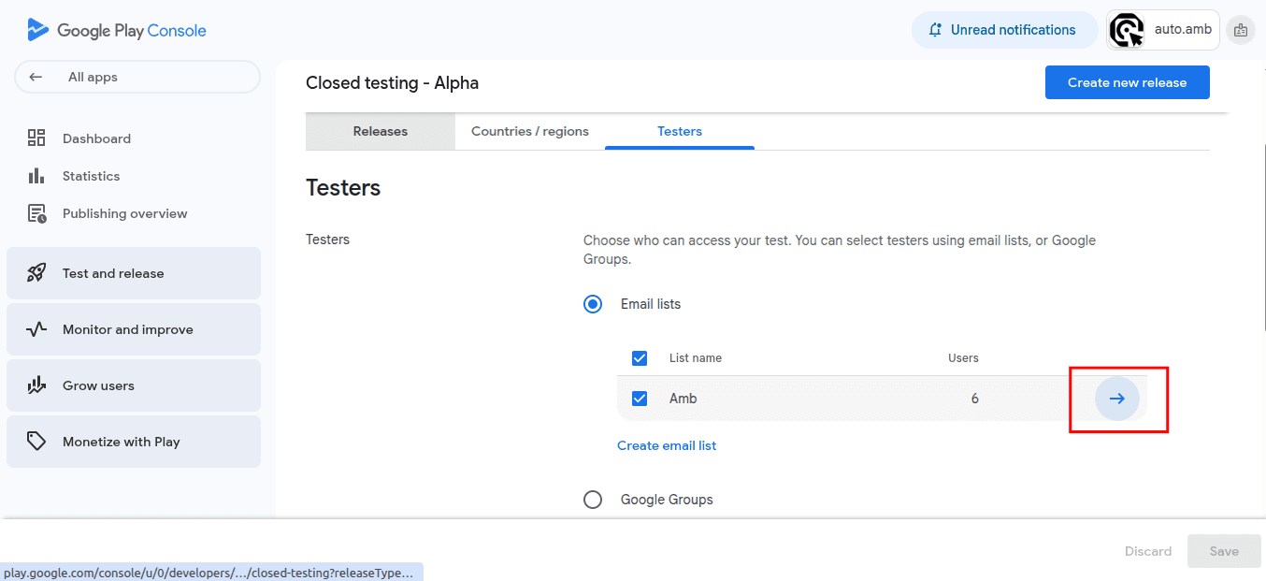Expand the Monetize with Play section
1266x581 pixels.
tap(134, 442)
